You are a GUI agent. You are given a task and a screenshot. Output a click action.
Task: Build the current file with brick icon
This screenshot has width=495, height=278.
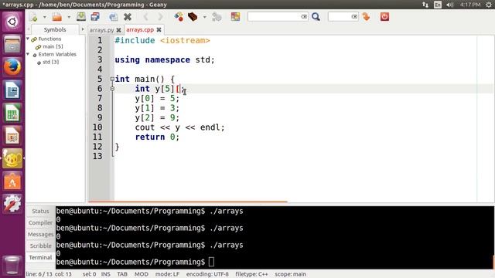[193, 17]
